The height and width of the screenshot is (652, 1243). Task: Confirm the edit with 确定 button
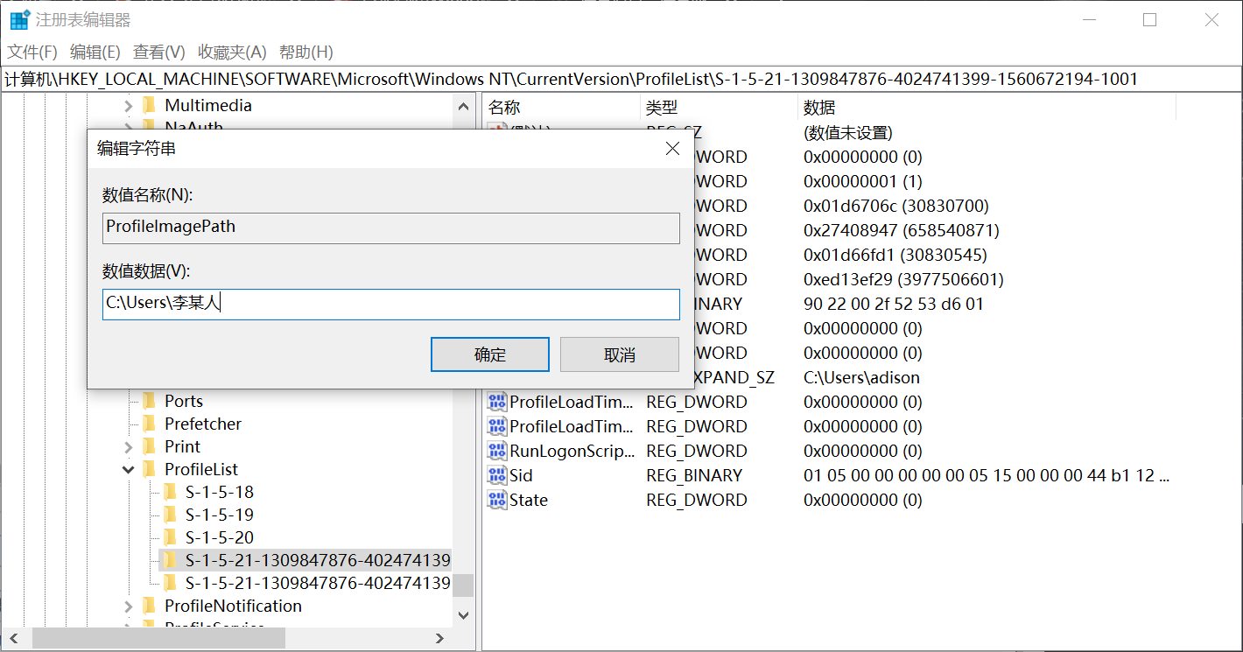pyautogui.click(x=490, y=354)
